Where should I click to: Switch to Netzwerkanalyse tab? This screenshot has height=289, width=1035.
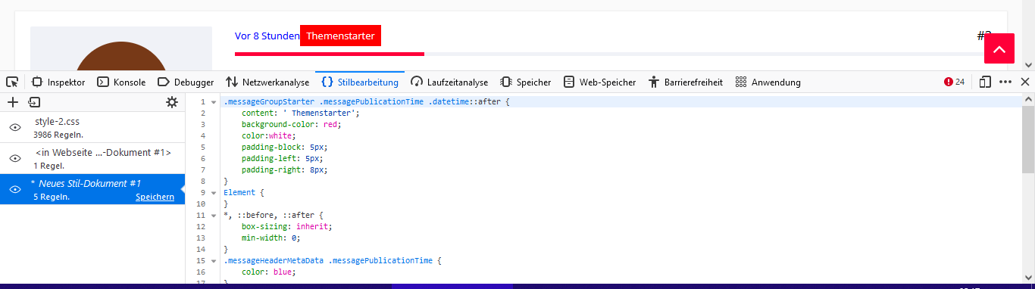pyautogui.click(x=267, y=82)
